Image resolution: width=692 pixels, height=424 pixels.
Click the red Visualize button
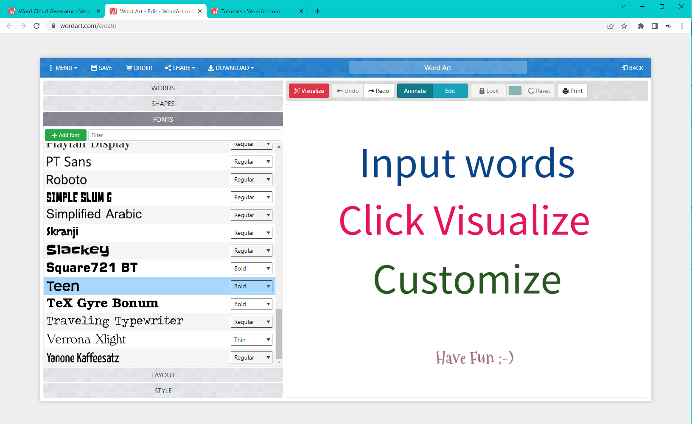(309, 91)
